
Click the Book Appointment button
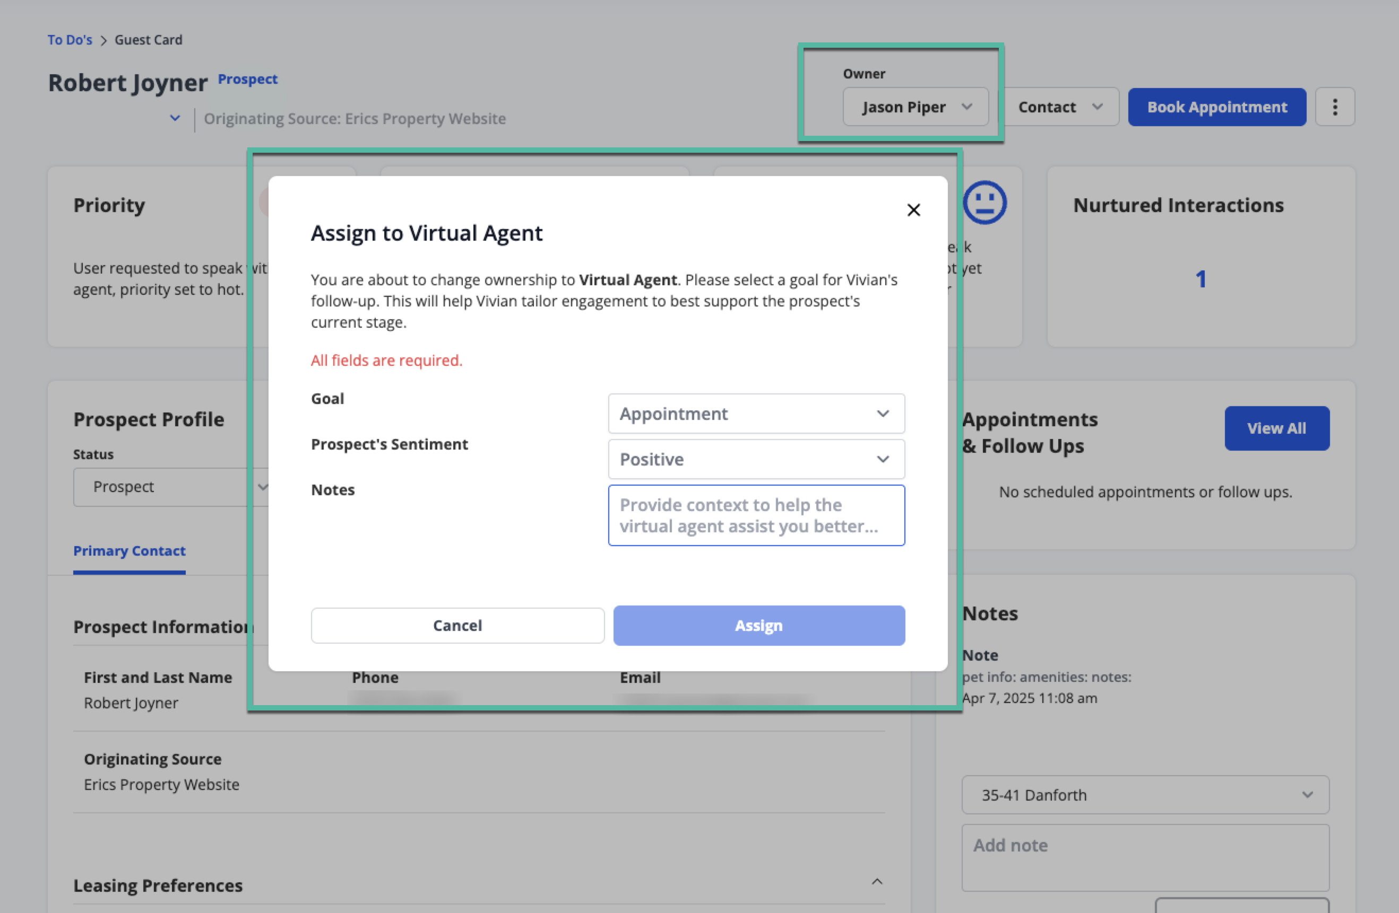click(1217, 107)
